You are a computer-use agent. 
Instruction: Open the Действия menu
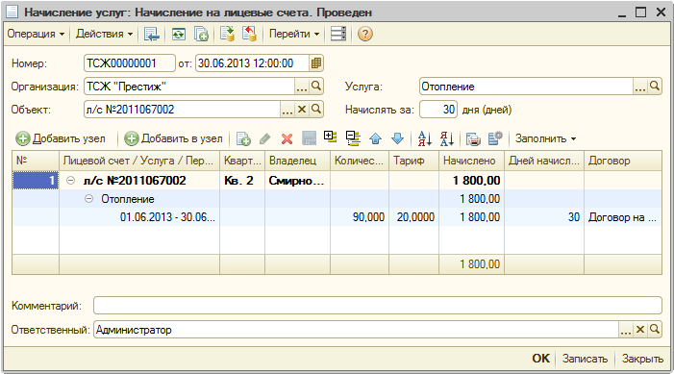click(x=104, y=34)
